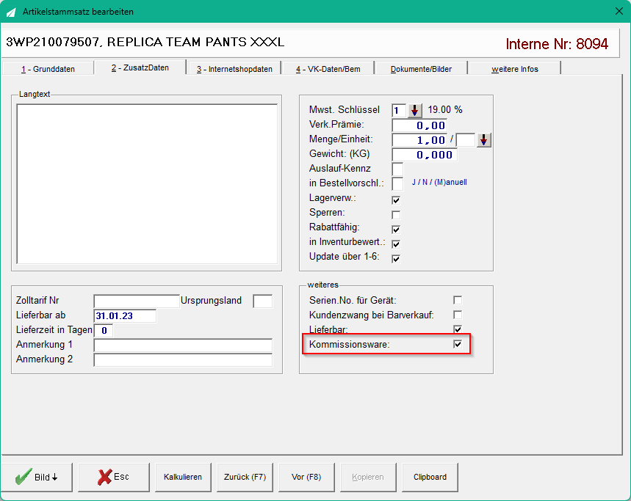Enable Serien.No. für Gerät checkbox
The height and width of the screenshot is (501, 631).
point(458,300)
